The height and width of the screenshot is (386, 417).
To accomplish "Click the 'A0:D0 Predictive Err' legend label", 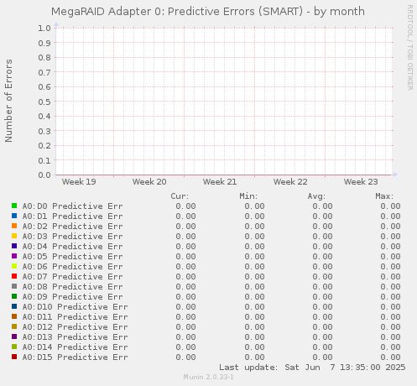I will pyautogui.click(x=72, y=206).
